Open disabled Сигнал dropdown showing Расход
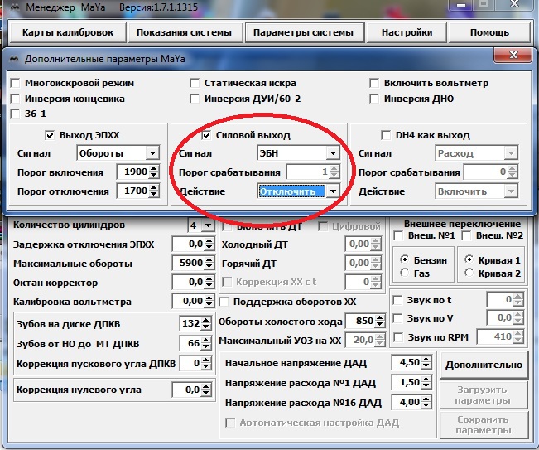 [x=477, y=153]
